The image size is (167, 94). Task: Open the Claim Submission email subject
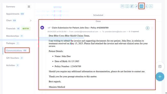click(x=80, y=28)
